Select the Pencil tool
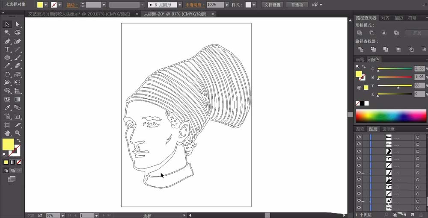 coord(7,66)
